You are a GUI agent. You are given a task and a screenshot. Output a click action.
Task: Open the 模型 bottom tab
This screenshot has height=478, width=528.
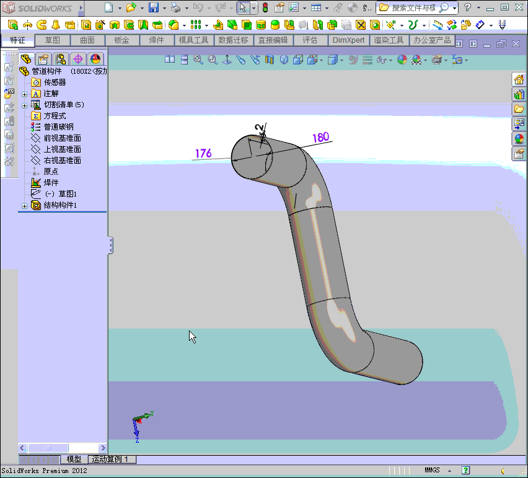[74, 459]
